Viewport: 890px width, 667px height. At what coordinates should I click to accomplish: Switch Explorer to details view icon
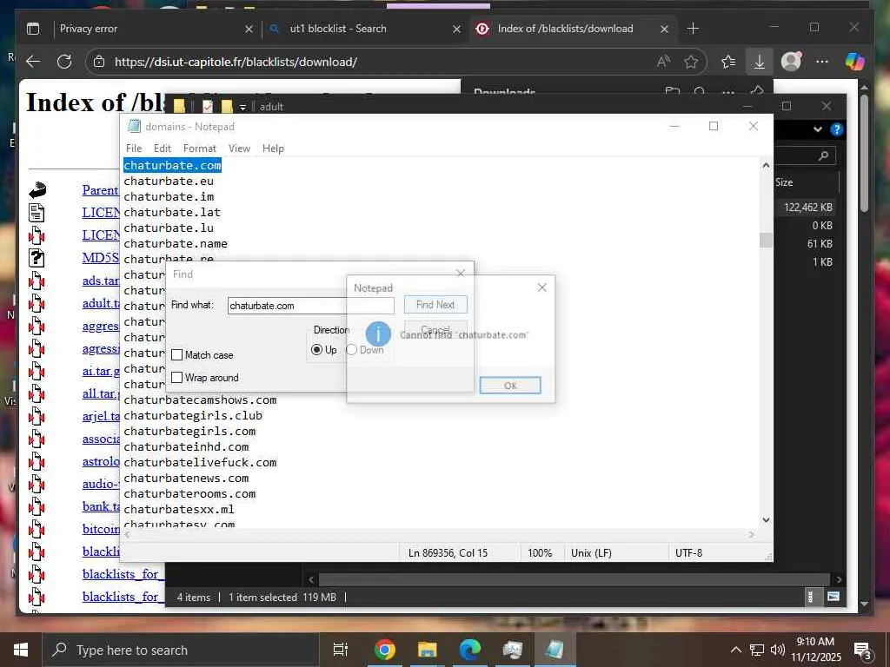811,597
